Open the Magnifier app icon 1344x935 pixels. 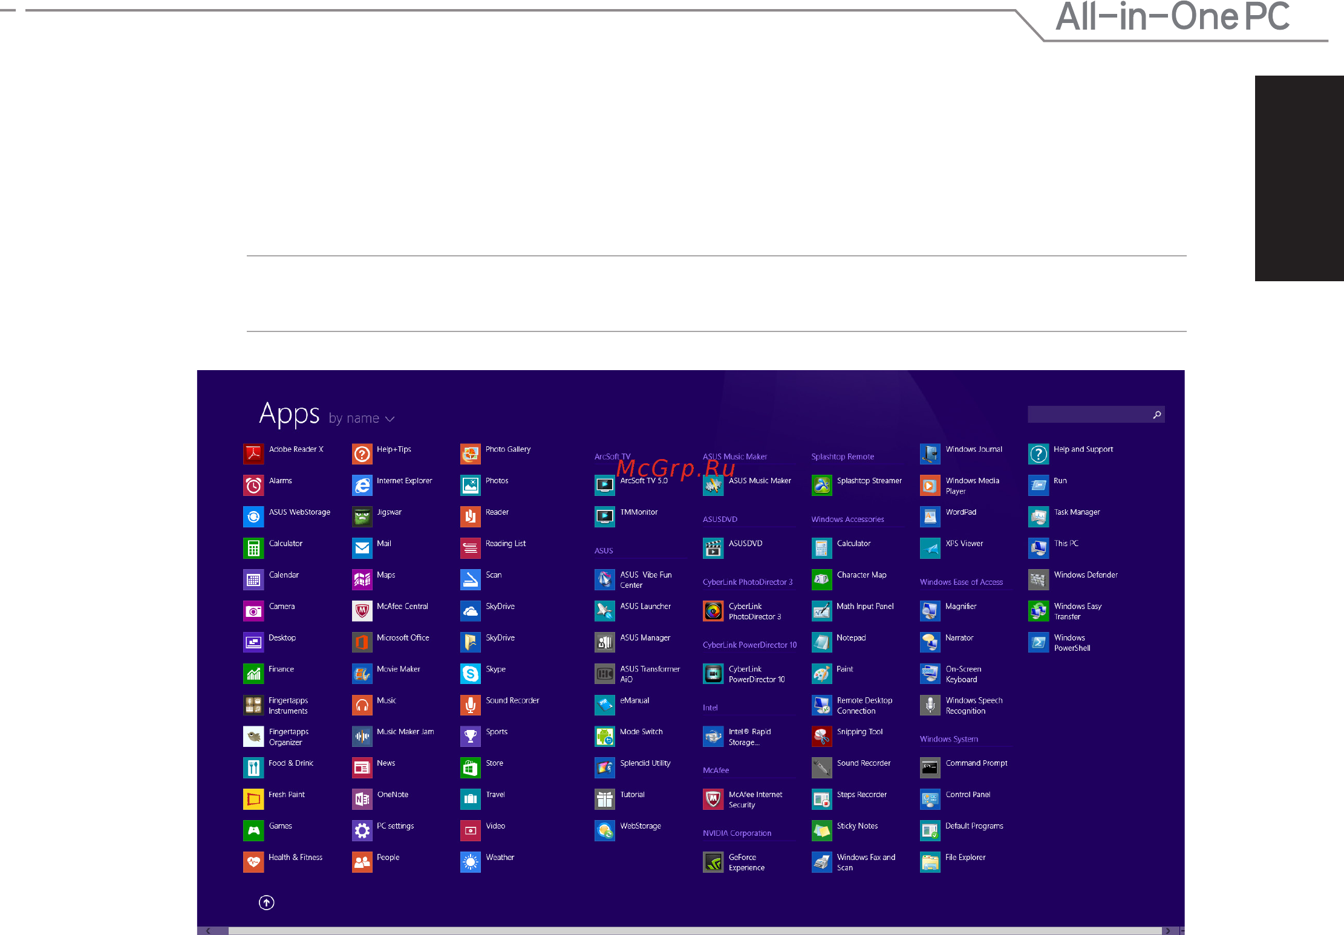pos(930,611)
